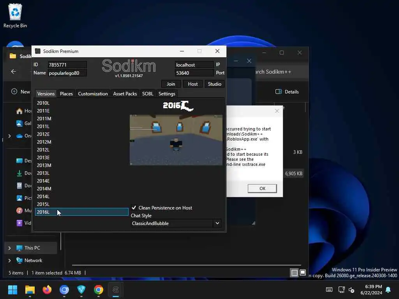The height and width of the screenshot is (299, 399).
Task: Select version 2013M in the list
Action: click(81, 165)
